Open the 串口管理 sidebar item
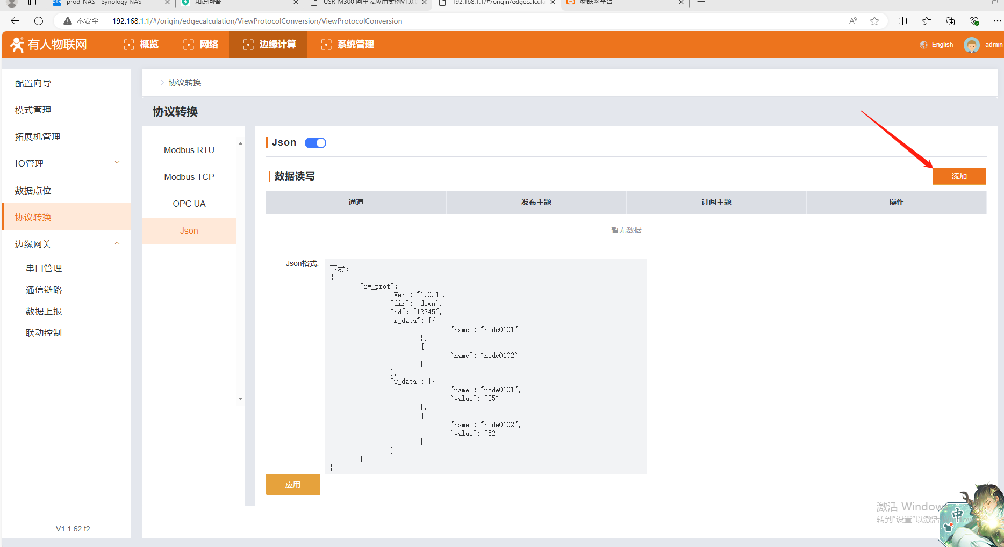 point(44,268)
